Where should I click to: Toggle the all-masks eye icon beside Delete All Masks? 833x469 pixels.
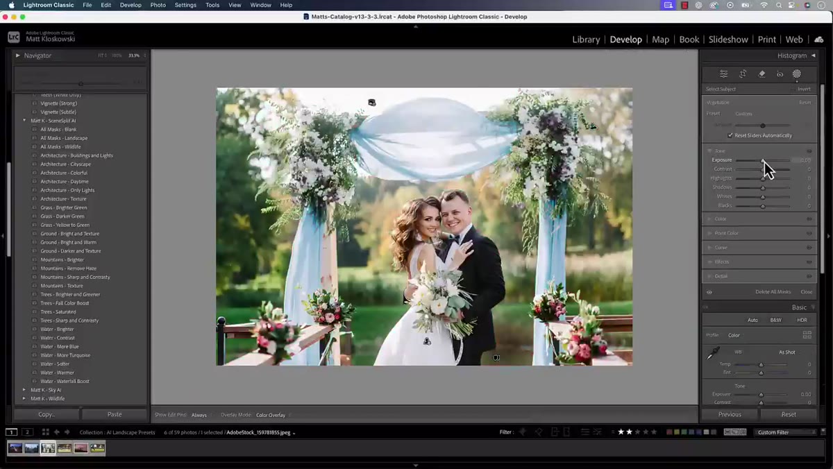tap(709, 292)
